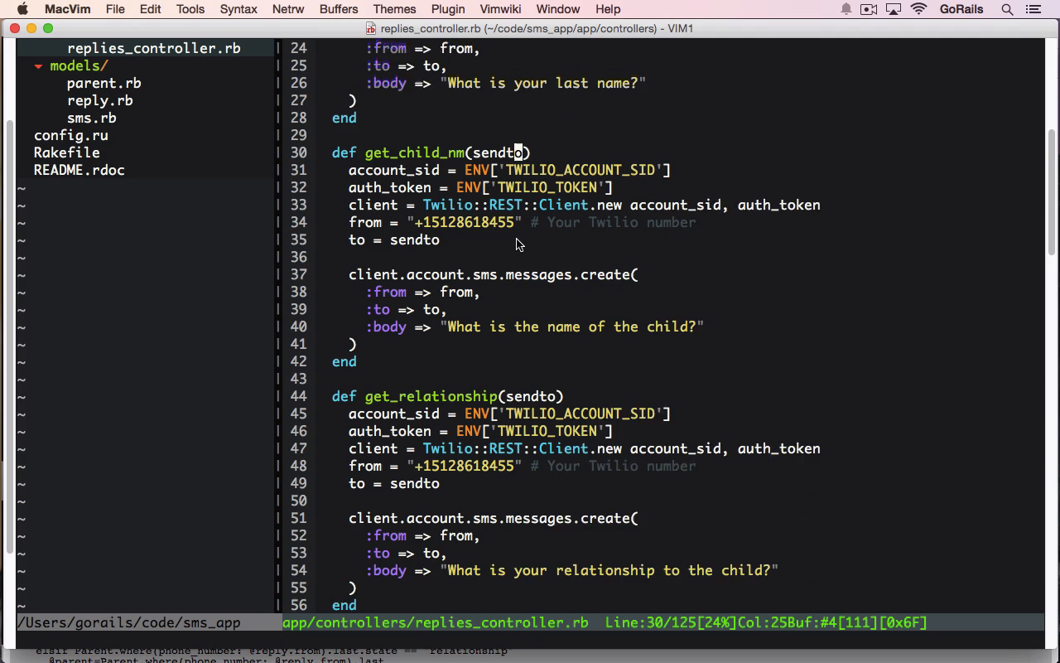Open the Wi-Fi status icon
Screen dimensions: 1060x663
[918, 9]
